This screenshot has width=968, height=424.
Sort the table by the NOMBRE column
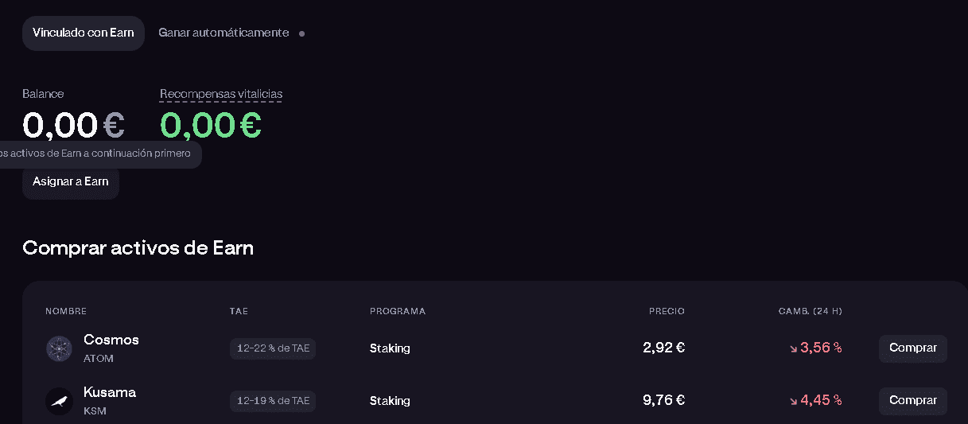pos(66,311)
